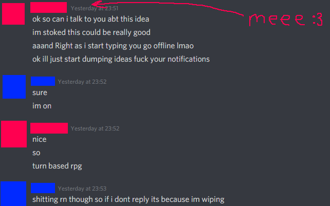Viewport: 330px width, 206px height.
Task: Click the 'Yesterday at 23:51' timestamp
Action: 95,8
